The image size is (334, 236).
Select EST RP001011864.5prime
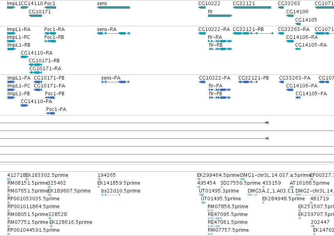tap(33, 207)
